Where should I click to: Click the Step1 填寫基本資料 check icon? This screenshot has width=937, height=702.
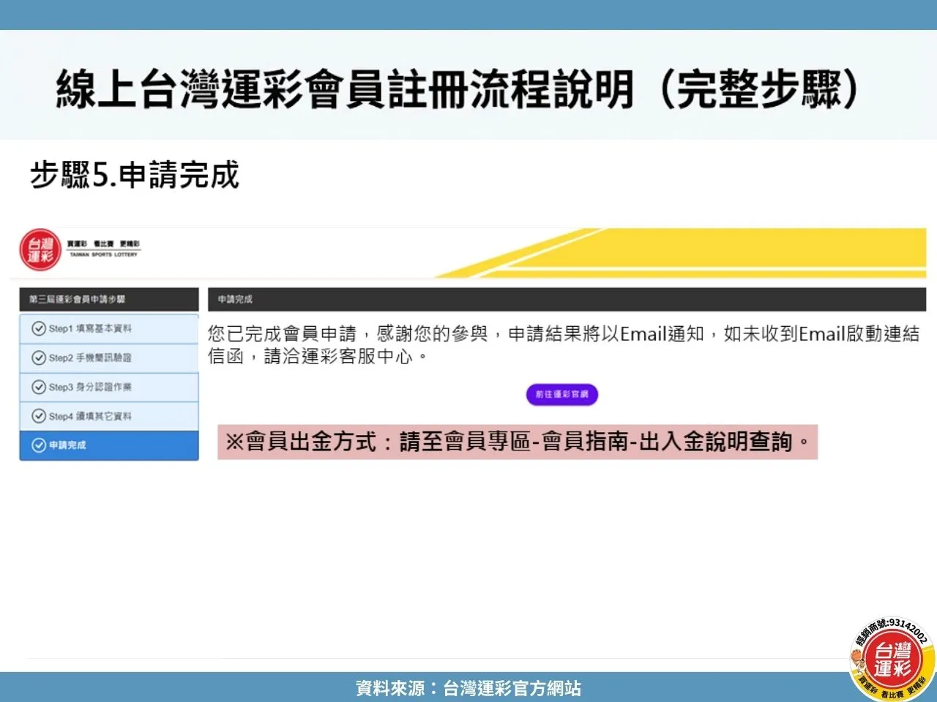coord(39,328)
